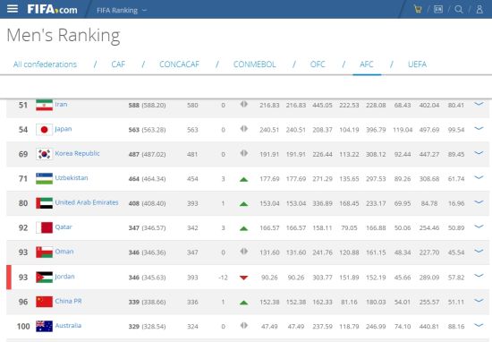Click United Arab Emirates' green up-arrow icon
This screenshot has width=492, height=342.
click(x=244, y=204)
